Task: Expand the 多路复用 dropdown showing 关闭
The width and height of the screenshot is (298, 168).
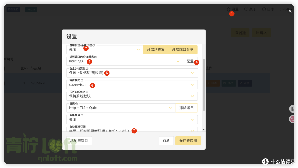Action: 132,119
